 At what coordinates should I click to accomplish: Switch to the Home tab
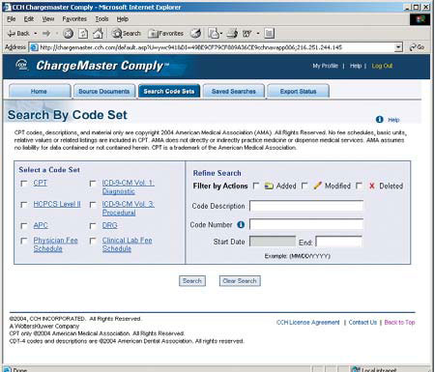[x=40, y=91]
